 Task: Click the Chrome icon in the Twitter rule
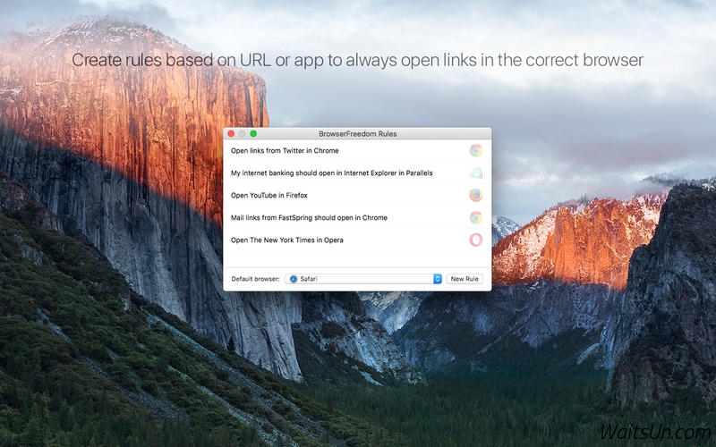click(476, 150)
